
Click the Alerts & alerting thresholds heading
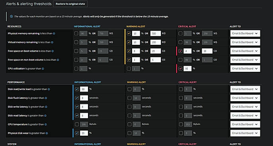click(x=29, y=4)
